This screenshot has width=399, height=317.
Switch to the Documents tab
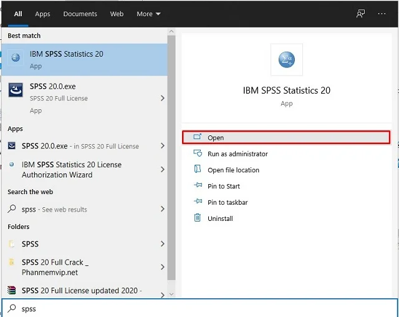point(80,14)
